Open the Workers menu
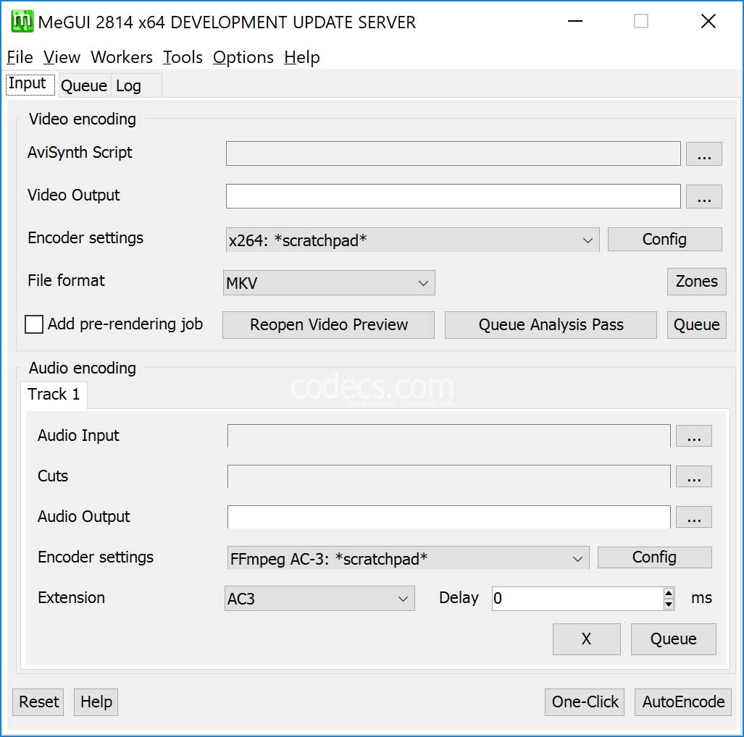 [122, 57]
